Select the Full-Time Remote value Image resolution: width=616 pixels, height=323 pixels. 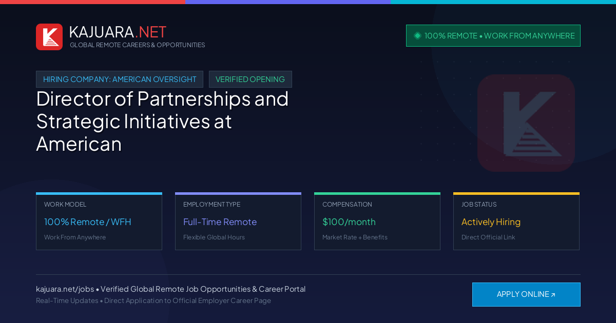coord(220,222)
